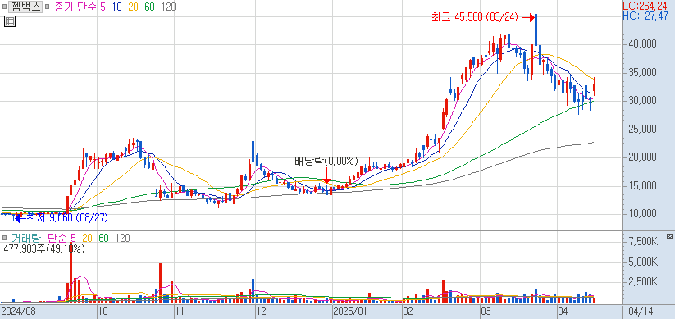The height and width of the screenshot is (319, 675).
Task: Click the 7,500K volume axis label
Action: click(x=644, y=242)
